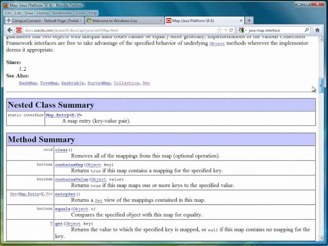Open the Tools menu
The image size is (328, 246).
(x=80, y=13)
